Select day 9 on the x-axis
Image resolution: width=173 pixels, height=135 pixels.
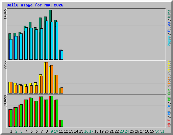pos(52,131)
